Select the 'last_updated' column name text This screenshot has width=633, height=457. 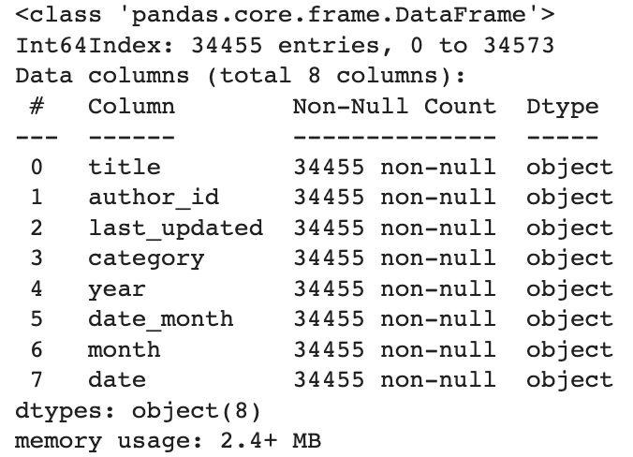(175, 228)
